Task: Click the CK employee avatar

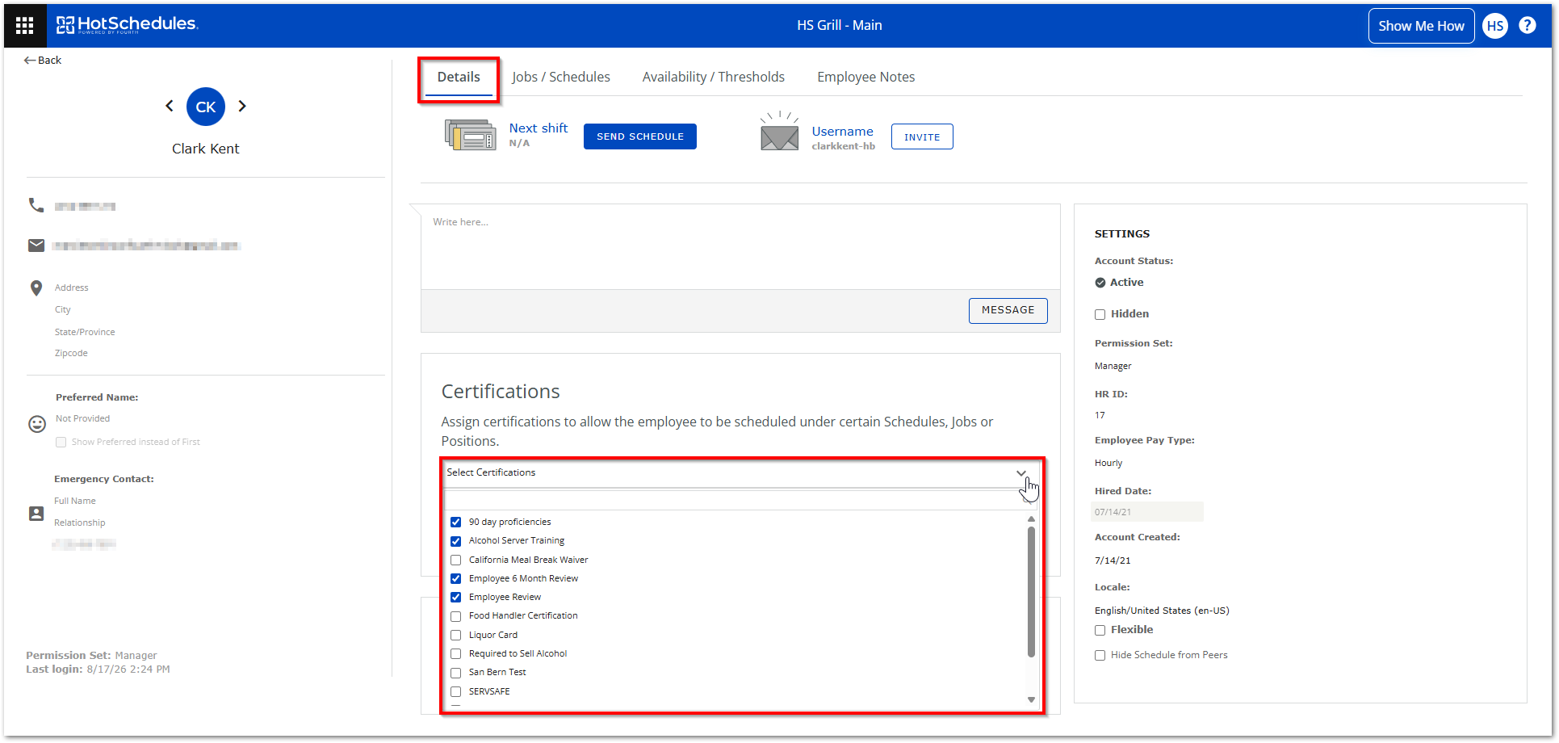Action: point(206,107)
